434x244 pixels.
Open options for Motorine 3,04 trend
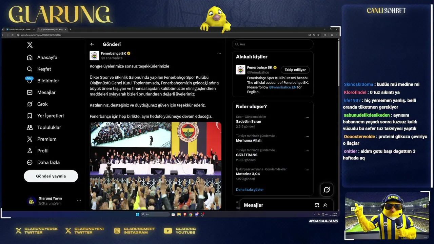tap(307, 170)
